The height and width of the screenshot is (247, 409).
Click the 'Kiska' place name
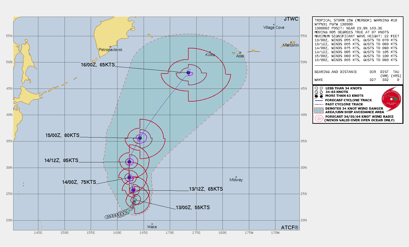[x=210, y=55]
